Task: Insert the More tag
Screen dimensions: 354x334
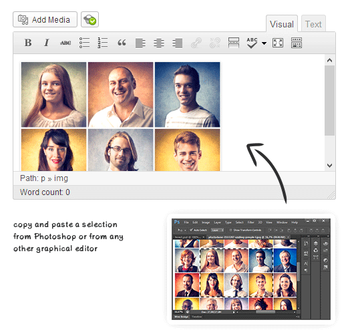Action: click(x=234, y=43)
